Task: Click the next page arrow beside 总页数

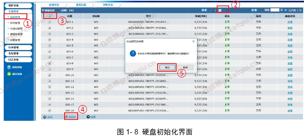Action: coord(286,10)
